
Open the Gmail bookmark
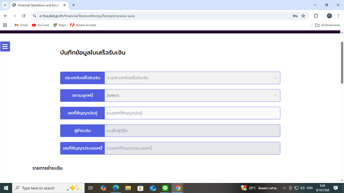tap(21, 25)
